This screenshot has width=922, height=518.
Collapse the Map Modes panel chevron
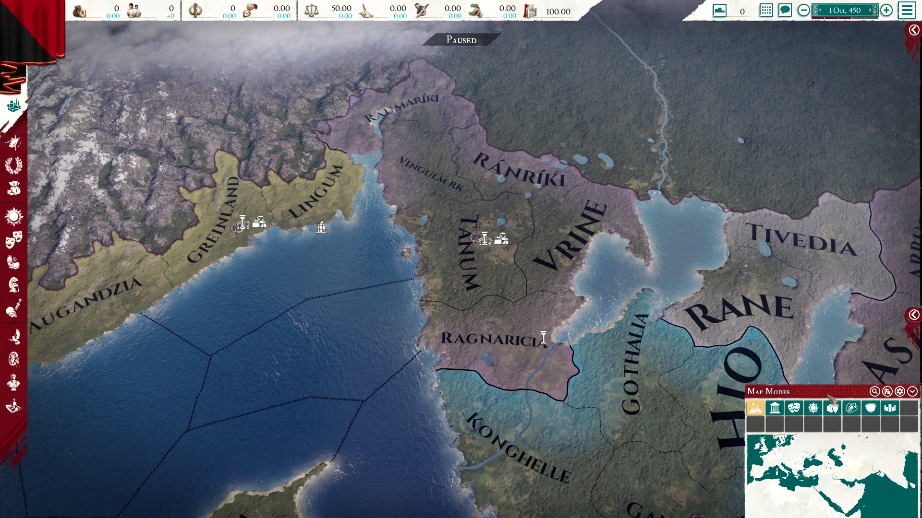[912, 391]
